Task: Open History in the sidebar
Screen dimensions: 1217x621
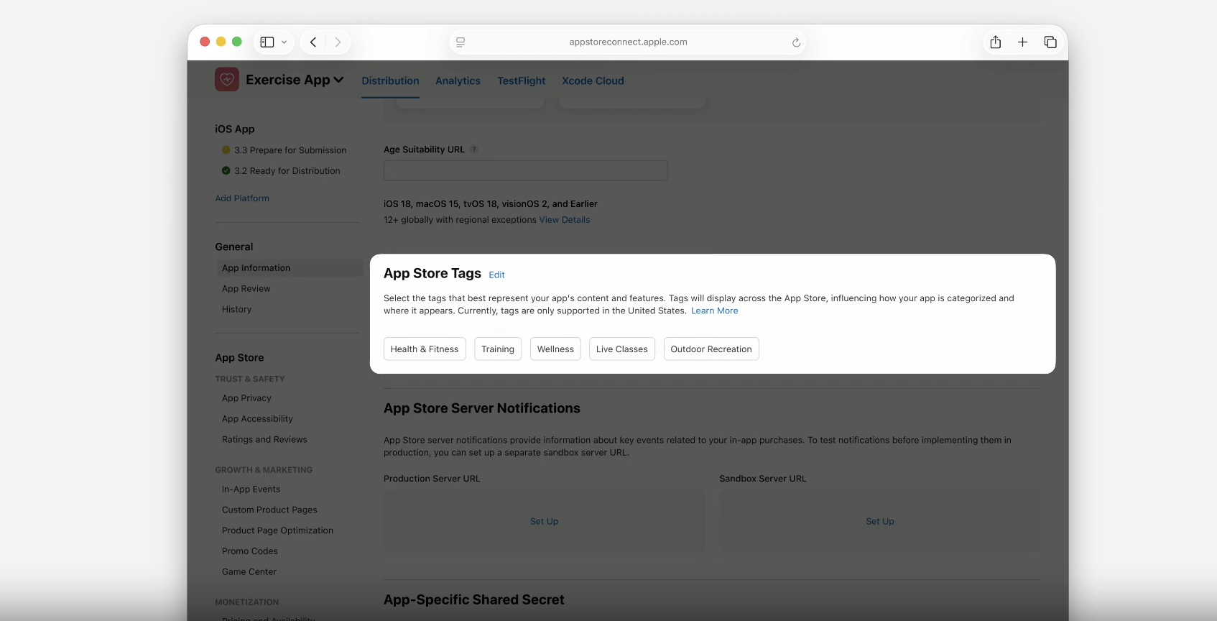Action: point(236,310)
